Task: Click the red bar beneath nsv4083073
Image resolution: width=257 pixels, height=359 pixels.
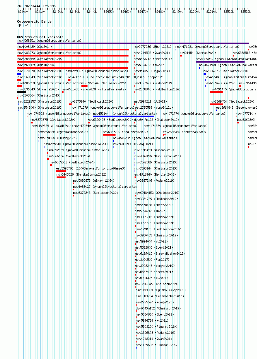Action: [73, 56]
